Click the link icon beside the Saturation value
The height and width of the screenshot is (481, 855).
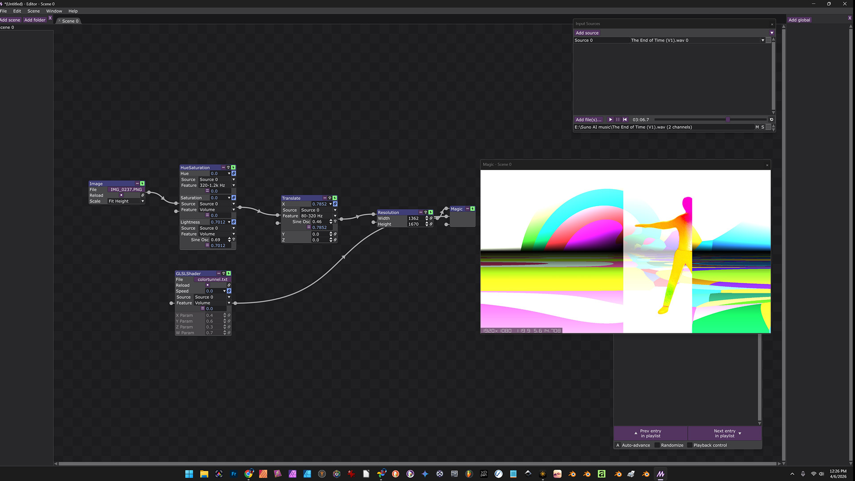[234, 198]
